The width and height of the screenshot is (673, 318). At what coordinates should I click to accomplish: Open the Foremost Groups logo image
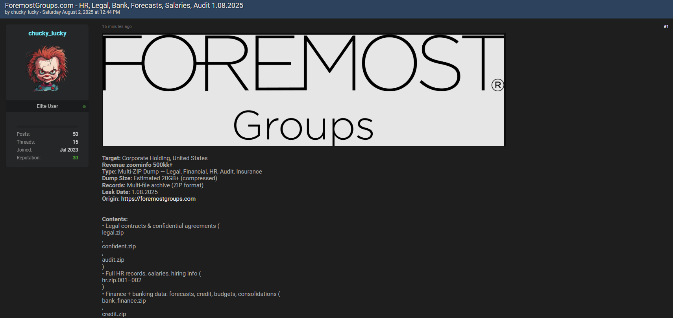click(303, 90)
